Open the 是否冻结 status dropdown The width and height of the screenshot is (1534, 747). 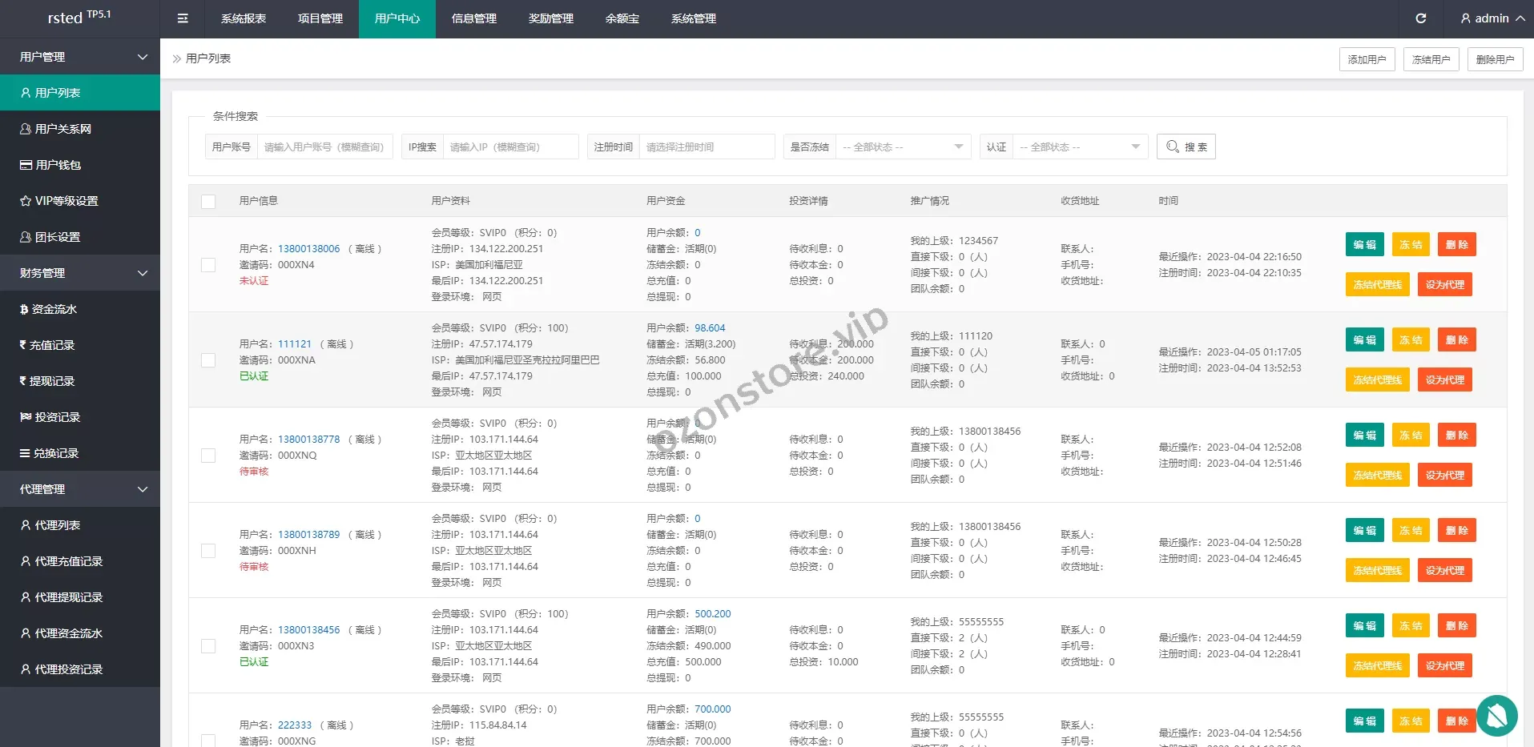[902, 147]
